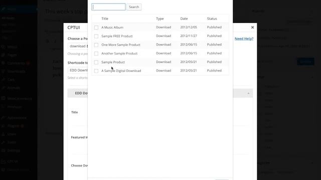
Task: Click the 'Title' column header
Action: [105, 18]
